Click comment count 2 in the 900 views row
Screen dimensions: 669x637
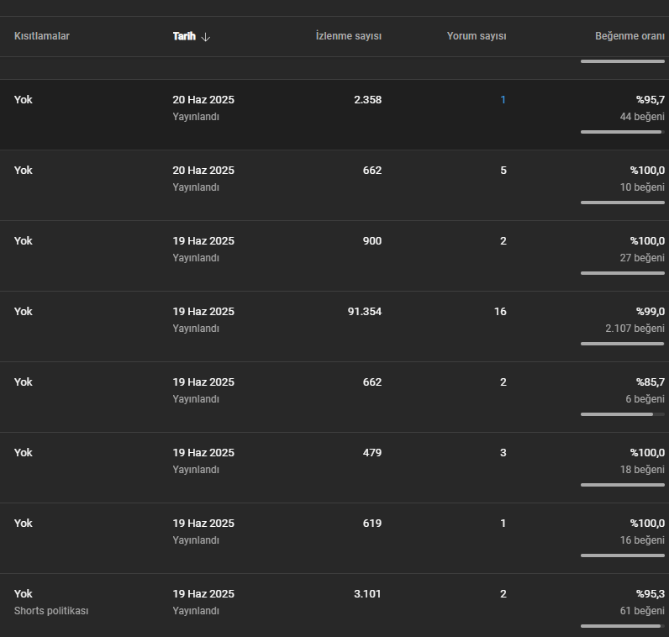503,241
